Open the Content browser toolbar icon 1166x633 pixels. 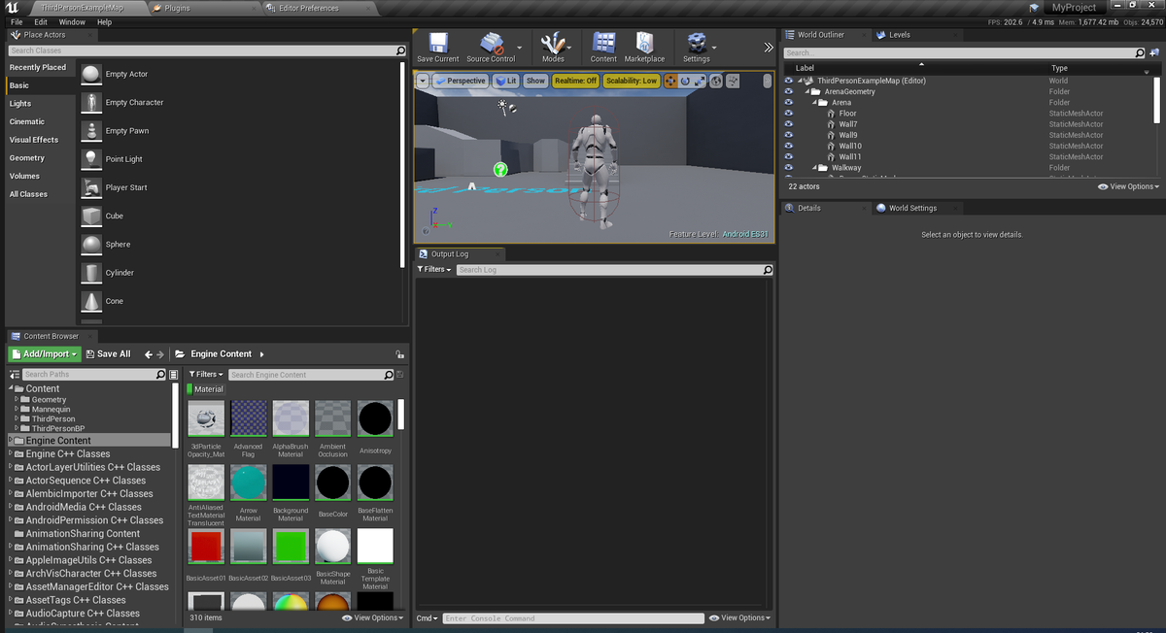click(x=603, y=43)
